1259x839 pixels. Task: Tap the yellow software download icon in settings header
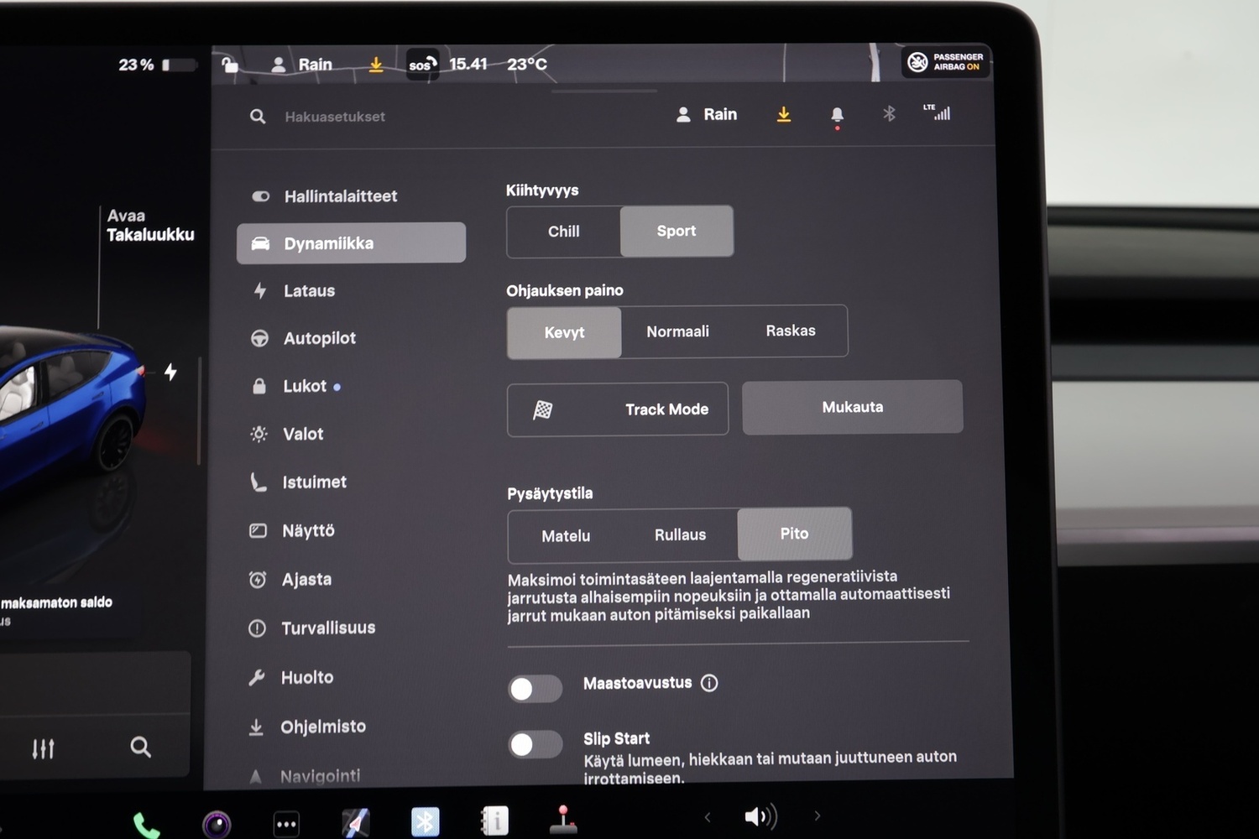click(x=783, y=115)
